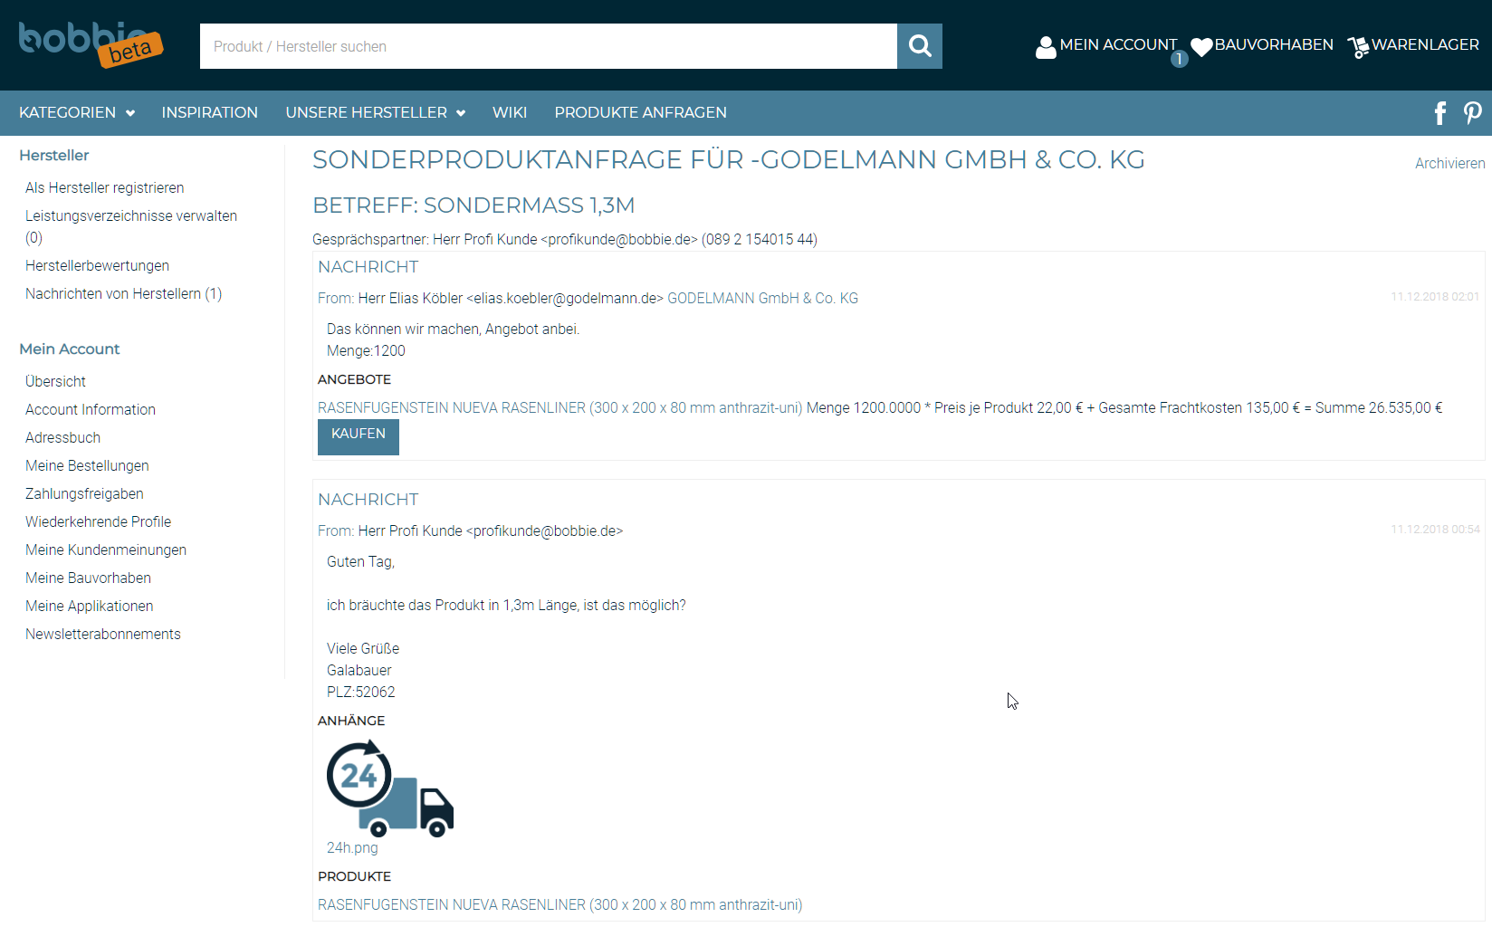Open the Bauvorhaben heart icon
This screenshot has height=927, width=1492.
[x=1201, y=47]
